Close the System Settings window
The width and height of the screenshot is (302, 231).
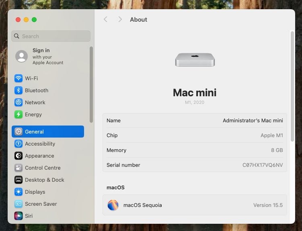(18, 20)
